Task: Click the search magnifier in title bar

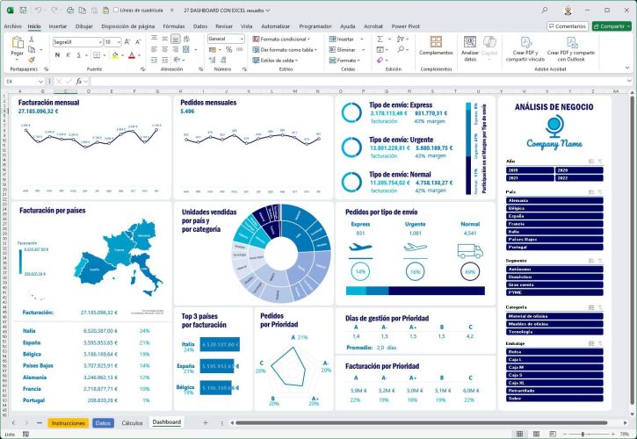Action: 545,11
